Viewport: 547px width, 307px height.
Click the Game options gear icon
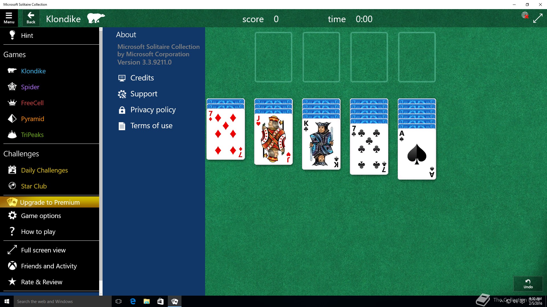pyautogui.click(x=12, y=215)
